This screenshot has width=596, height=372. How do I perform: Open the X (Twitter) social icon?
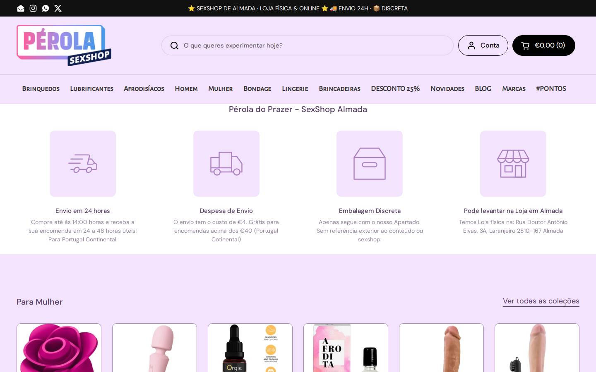pos(58,8)
